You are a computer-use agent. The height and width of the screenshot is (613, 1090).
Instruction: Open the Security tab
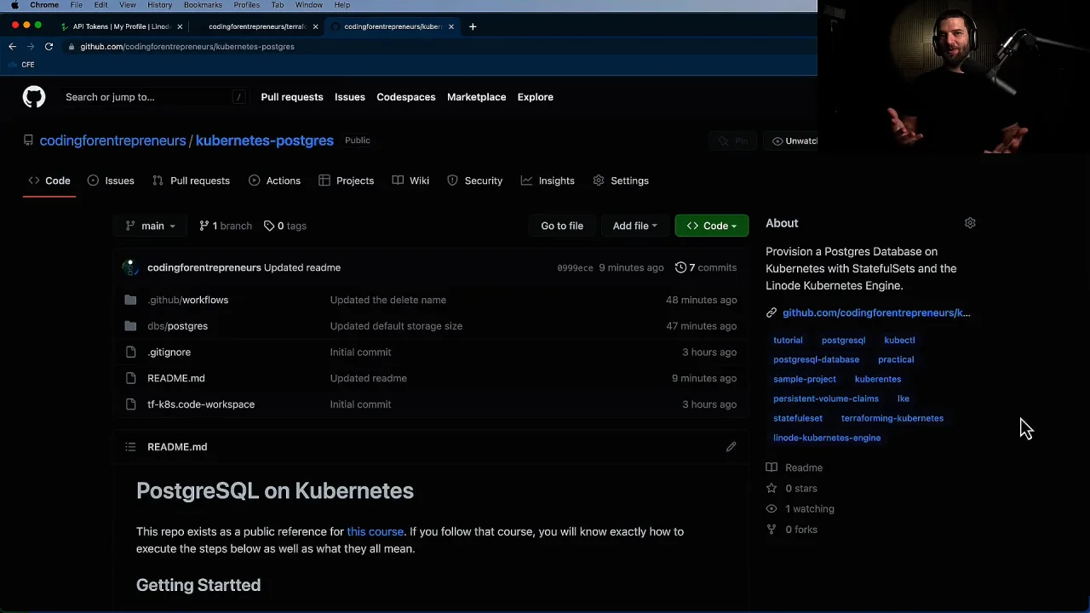point(475,180)
